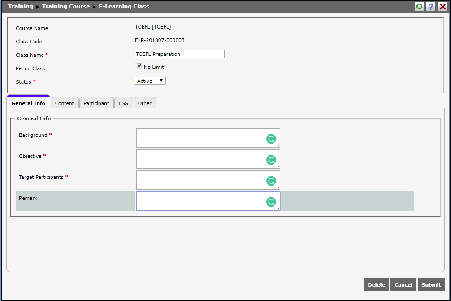
Task: Click the class code ELR-201807-000003
Action: coord(160,40)
